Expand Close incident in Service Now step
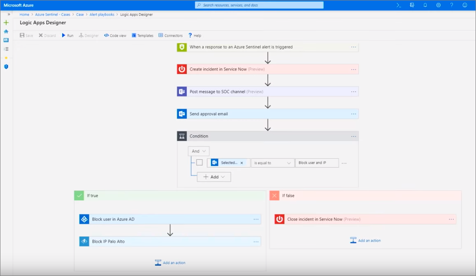 (x=365, y=220)
